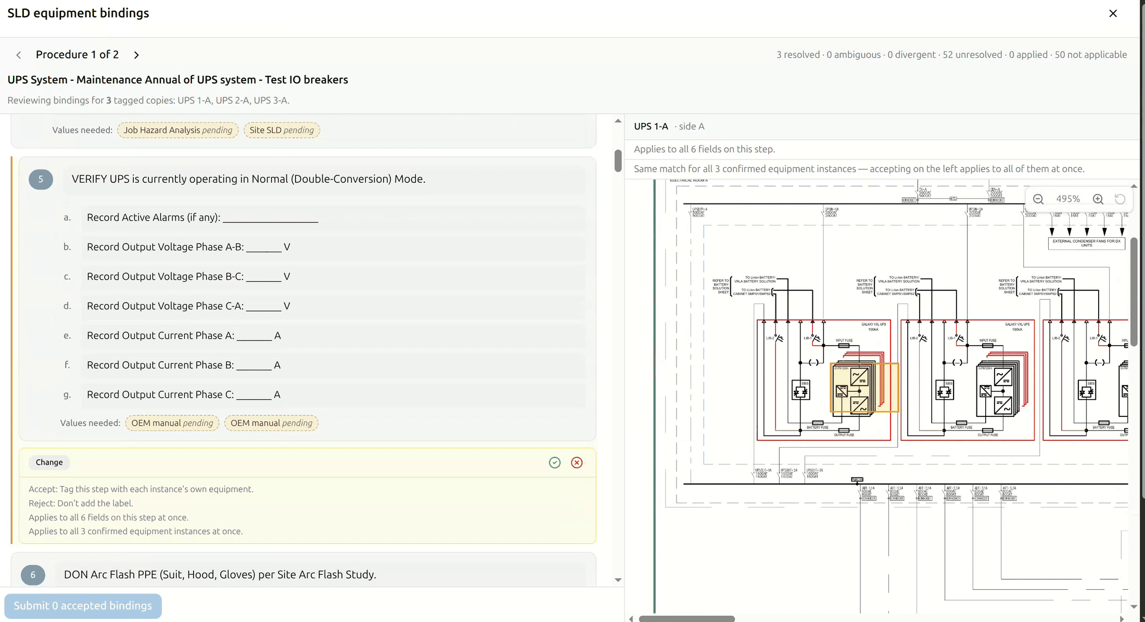Select step 6 number badge
The image size is (1145, 622).
33,575
